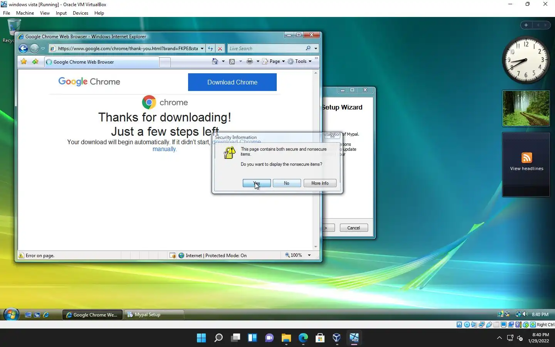The width and height of the screenshot is (555, 347).
Task: Open the VirtualBox View menu
Action: [45, 13]
